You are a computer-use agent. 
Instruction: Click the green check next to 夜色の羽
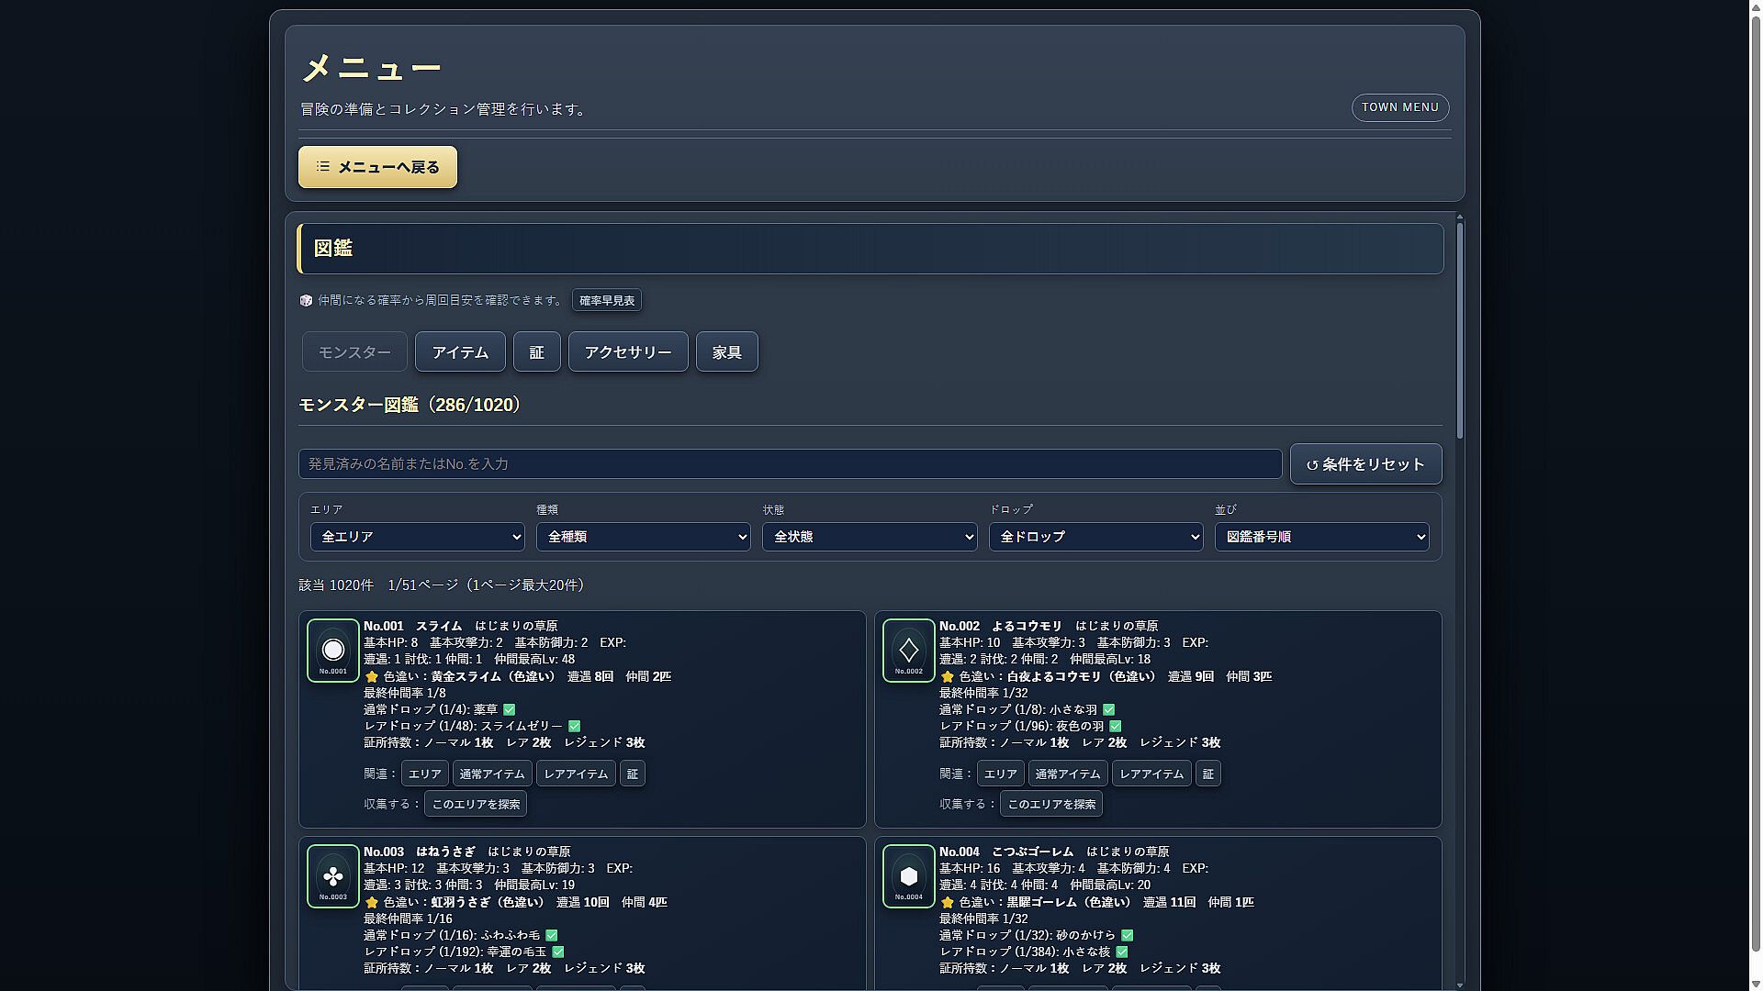1116,726
